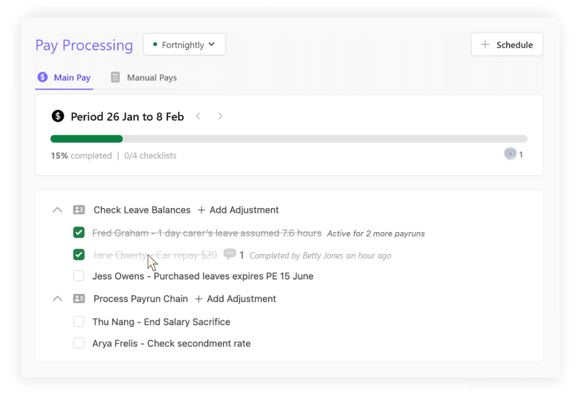
Task: Click the Schedule button
Action: click(507, 45)
